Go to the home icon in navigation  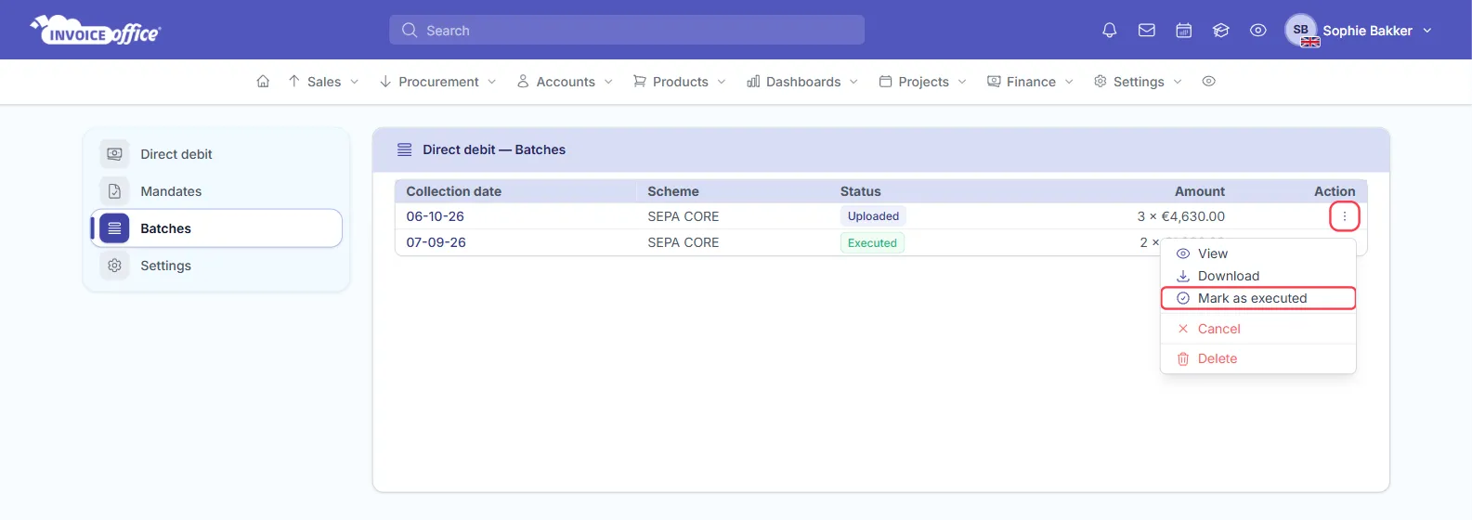(x=263, y=82)
